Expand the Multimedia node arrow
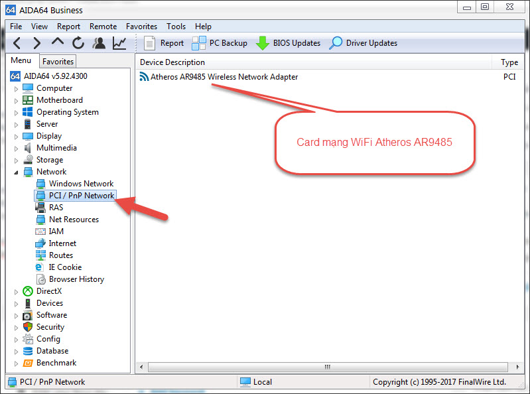The width and height of the screenshot is (530, 394). pyautogui.click(x=16, y=149)
